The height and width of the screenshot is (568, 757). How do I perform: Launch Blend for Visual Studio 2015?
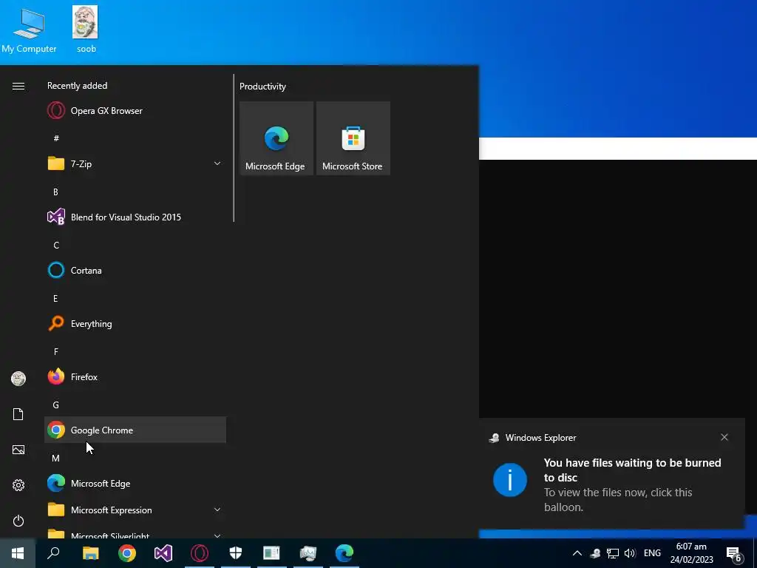[x=135, y=217]
